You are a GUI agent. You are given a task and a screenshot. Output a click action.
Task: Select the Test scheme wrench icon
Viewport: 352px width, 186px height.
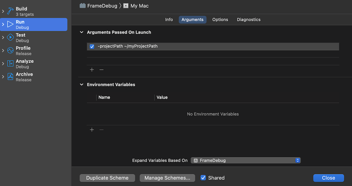(x=10, y=37)
